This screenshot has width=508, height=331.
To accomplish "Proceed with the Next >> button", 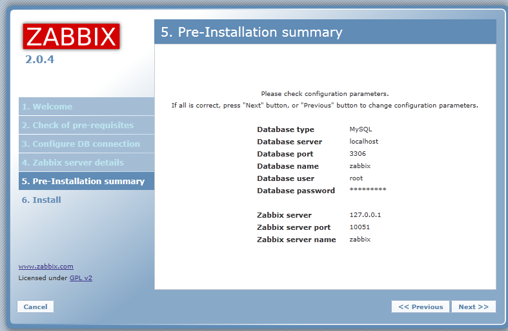I will [x=473, y=307].
